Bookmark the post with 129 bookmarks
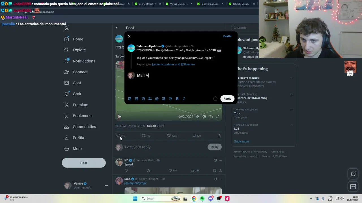The width and height of the screenshot is (362, 203). pos(194,136)
